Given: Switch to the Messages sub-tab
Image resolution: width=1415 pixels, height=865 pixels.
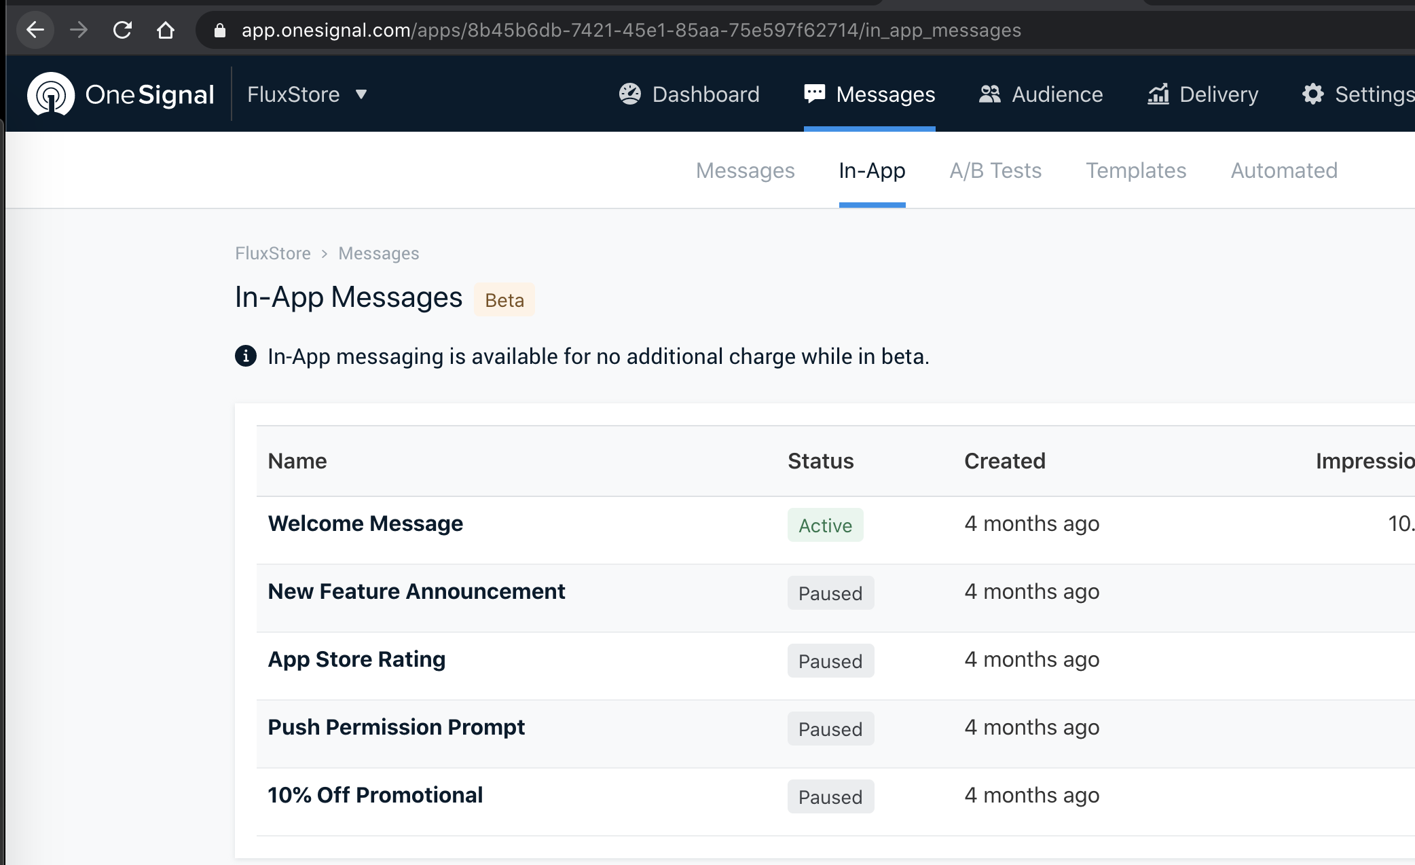Looking at the screenshot, I should (746, 170).
